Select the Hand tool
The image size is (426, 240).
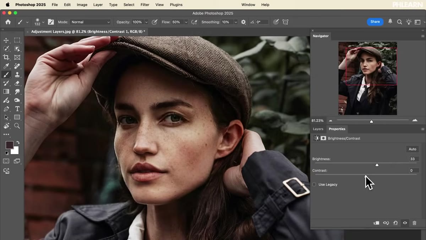click(6, 126)
